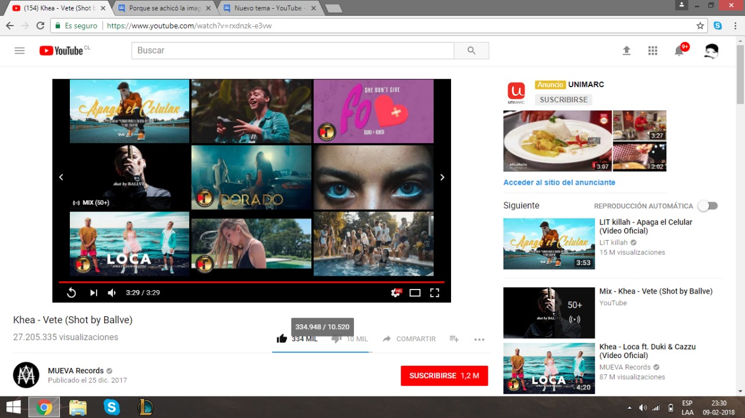Share the video via COMPARTIR
Screen dimensions: 745x418
click(409, 339)
